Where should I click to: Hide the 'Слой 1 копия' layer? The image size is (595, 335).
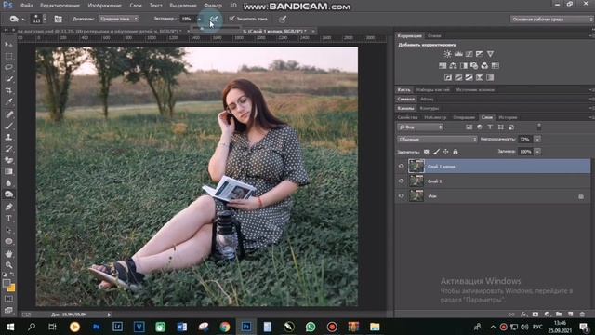click(x=401, y=166)
